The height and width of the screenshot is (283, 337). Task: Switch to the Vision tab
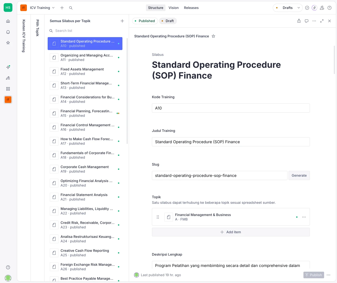pos(174,8)
